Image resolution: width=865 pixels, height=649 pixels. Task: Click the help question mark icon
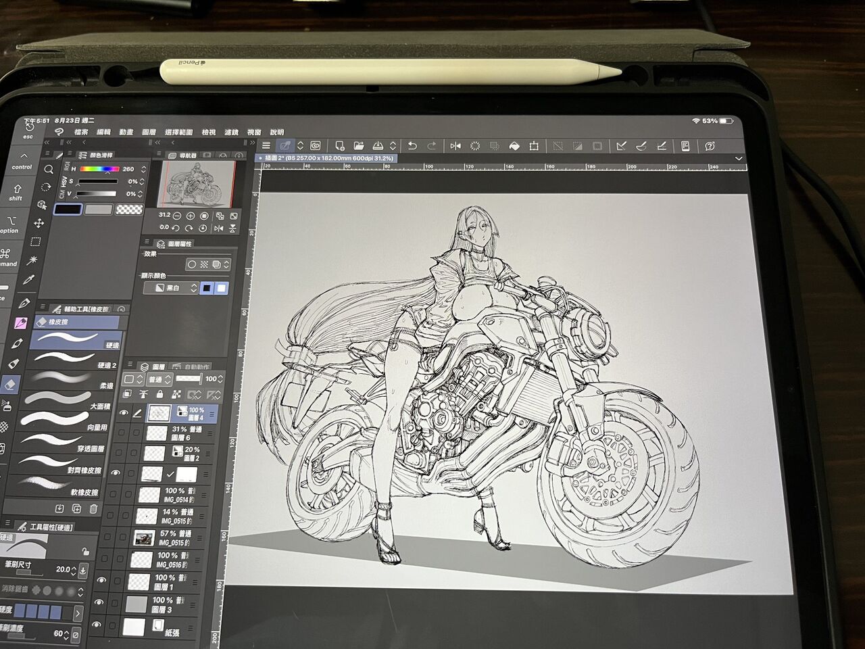pos(710,146)
